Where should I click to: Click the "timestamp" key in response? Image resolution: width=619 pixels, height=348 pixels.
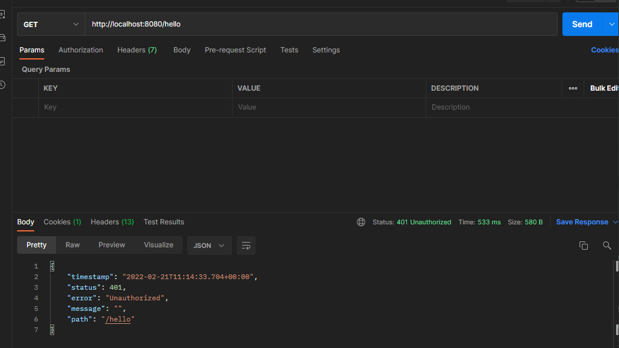(90, 277)
